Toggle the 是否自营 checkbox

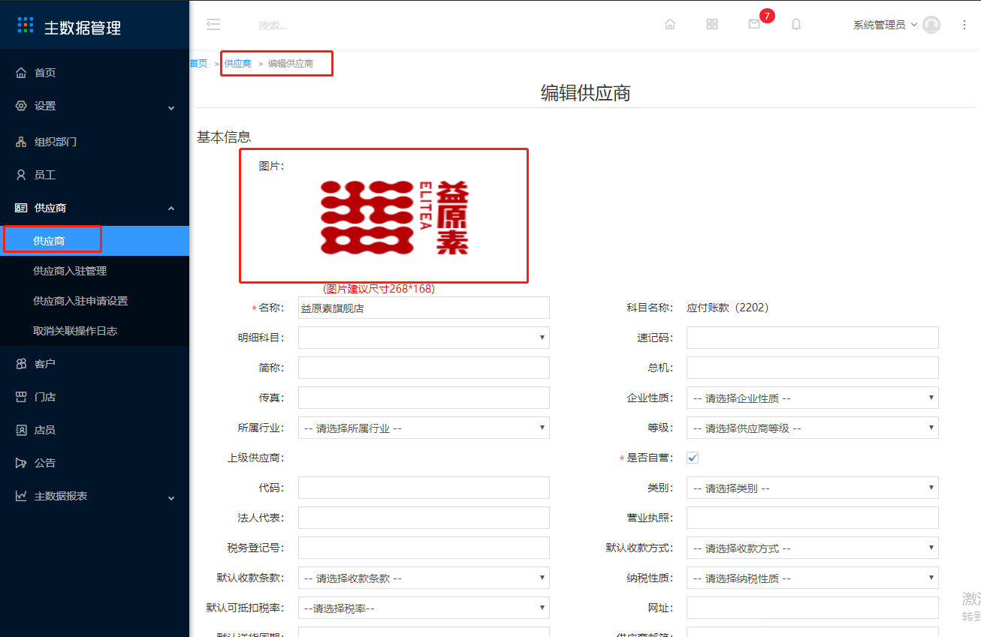693,458
